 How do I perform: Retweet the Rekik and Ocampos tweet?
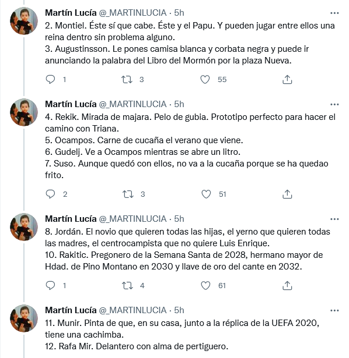[128, 194]
